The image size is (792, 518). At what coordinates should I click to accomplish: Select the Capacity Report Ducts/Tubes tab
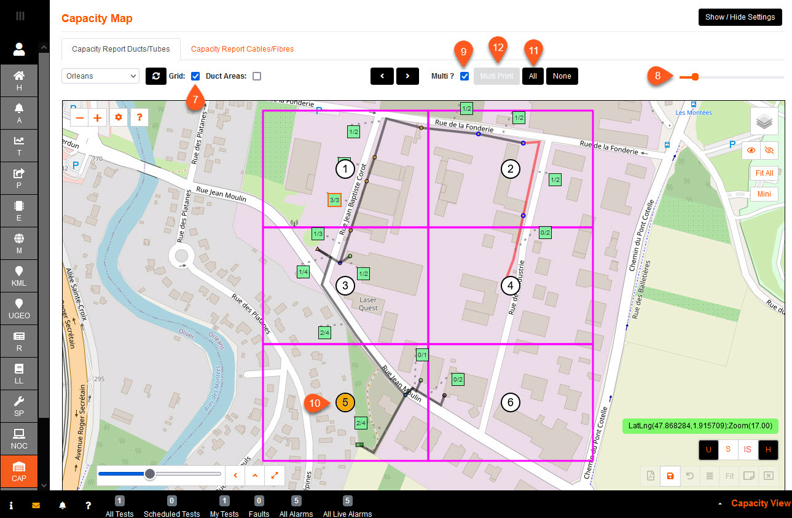(x=120, y=49)
